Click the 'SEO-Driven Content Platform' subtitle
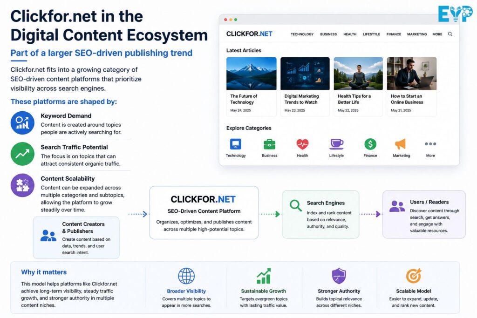Viewport: 477px width, 318px height. pyautogui.click(x=204, y=211)
